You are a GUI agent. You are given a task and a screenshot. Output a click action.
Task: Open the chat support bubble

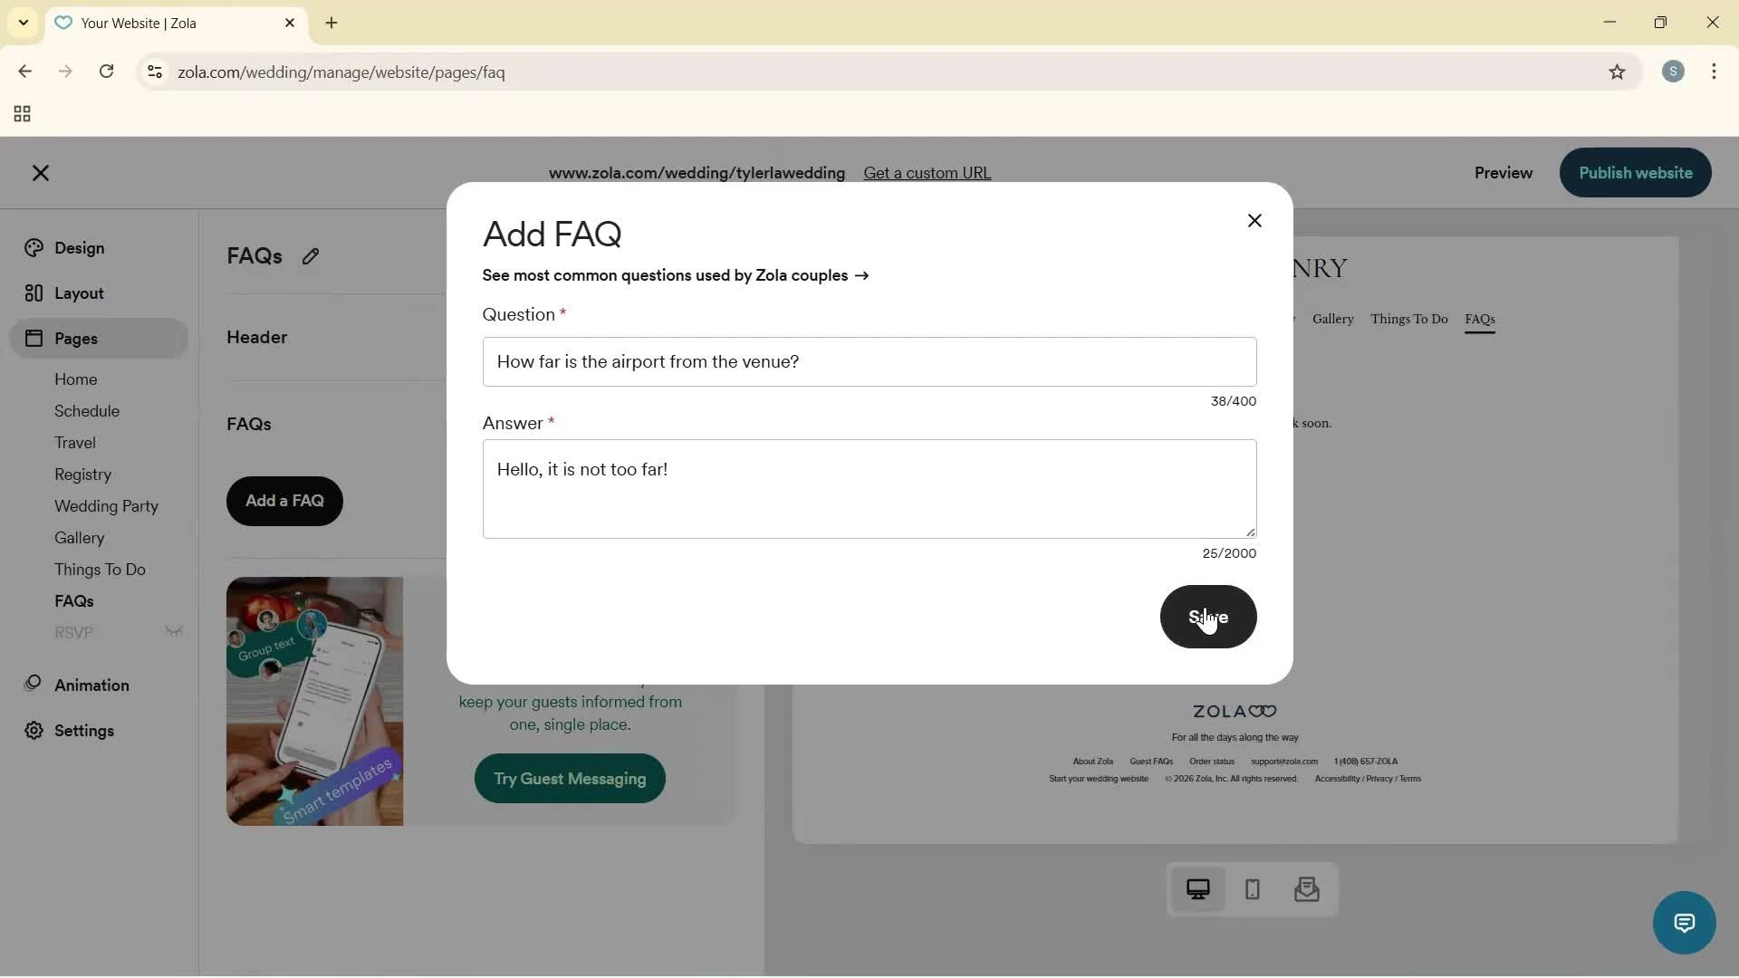click(1683, 922)
